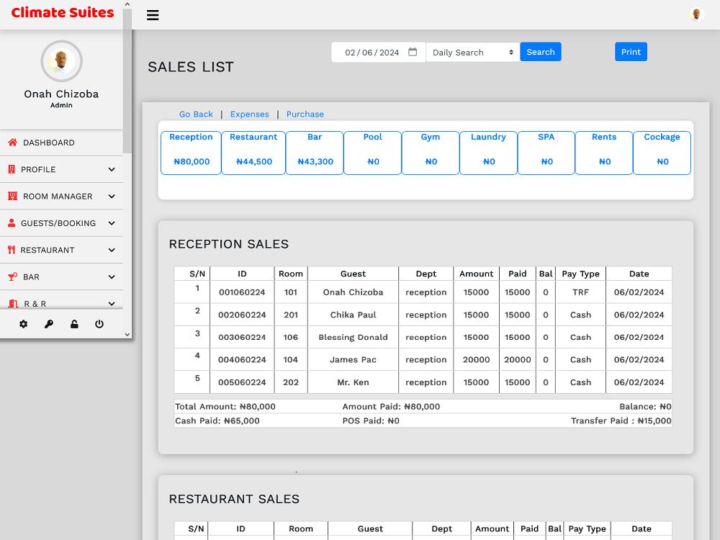This screenshot has height=540, width=720.
Task: Open the Guests/Booking menu item
Action: (61, 223)
